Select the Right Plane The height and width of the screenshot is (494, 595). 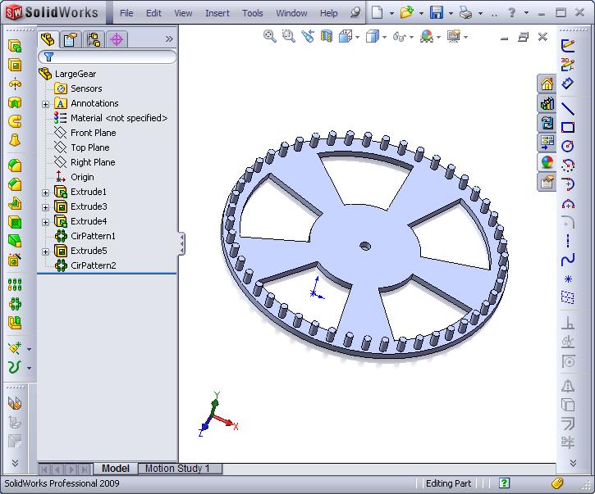point(93,162)
